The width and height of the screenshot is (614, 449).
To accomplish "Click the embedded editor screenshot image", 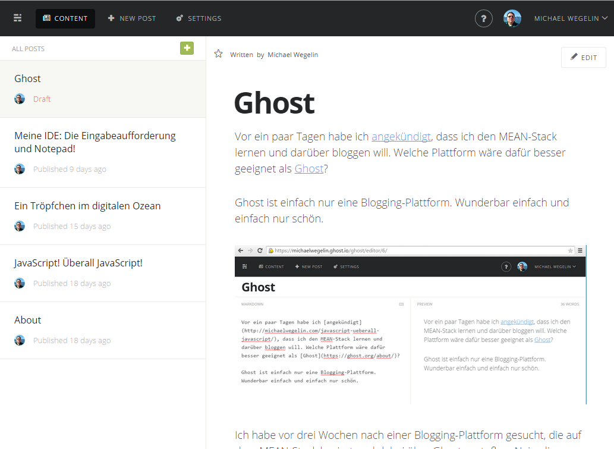I will (x=410, y=325).
